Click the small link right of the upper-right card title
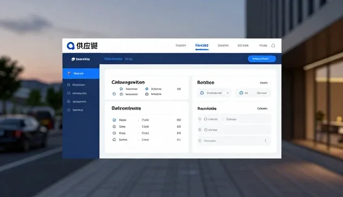The height and width of the screenshot is (197, 343). pyautogui.click(x=264, y=83)
